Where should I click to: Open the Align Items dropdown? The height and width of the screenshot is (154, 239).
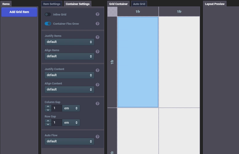(69, 56)
